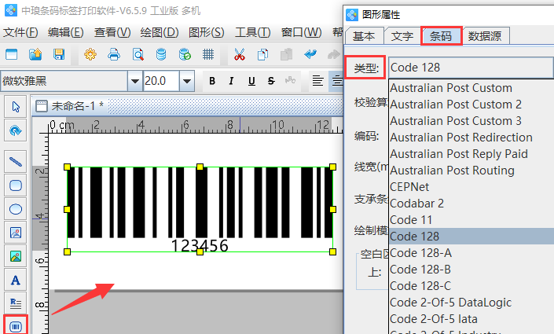Select the line drawing tool
The width and height of the screenshot is (554, 334).
point(16,162)
